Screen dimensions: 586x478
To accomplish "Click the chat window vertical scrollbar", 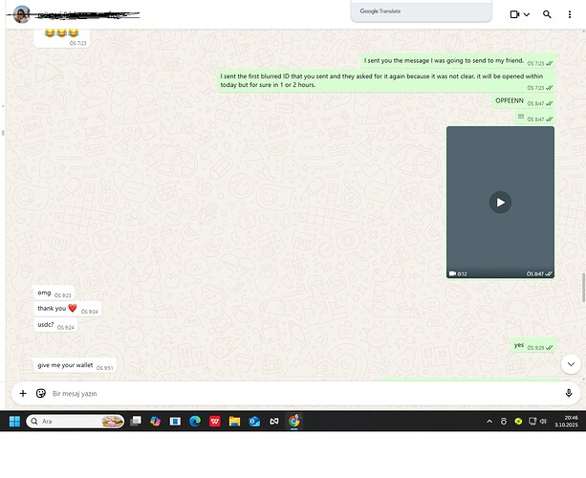I will 582,287.
